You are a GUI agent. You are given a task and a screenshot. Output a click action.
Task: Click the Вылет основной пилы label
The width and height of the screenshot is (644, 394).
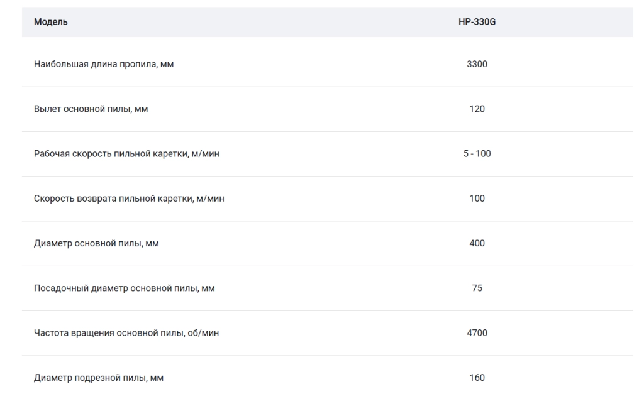[x=91, y=109]
